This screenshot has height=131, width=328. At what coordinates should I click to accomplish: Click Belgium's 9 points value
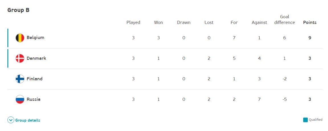309,38
